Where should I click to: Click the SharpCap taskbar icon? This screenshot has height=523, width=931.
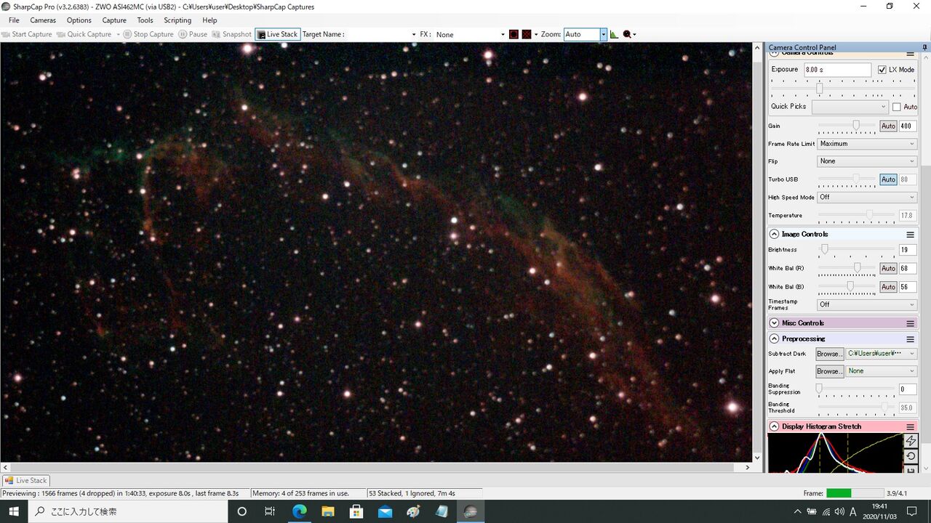tap(471, 511)
